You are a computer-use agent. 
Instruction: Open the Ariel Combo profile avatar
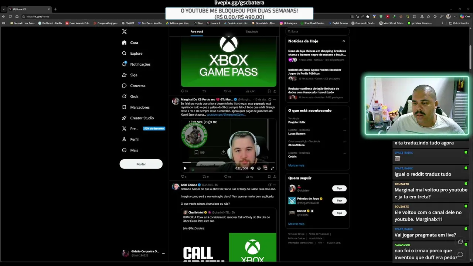[x=176, y=187]
